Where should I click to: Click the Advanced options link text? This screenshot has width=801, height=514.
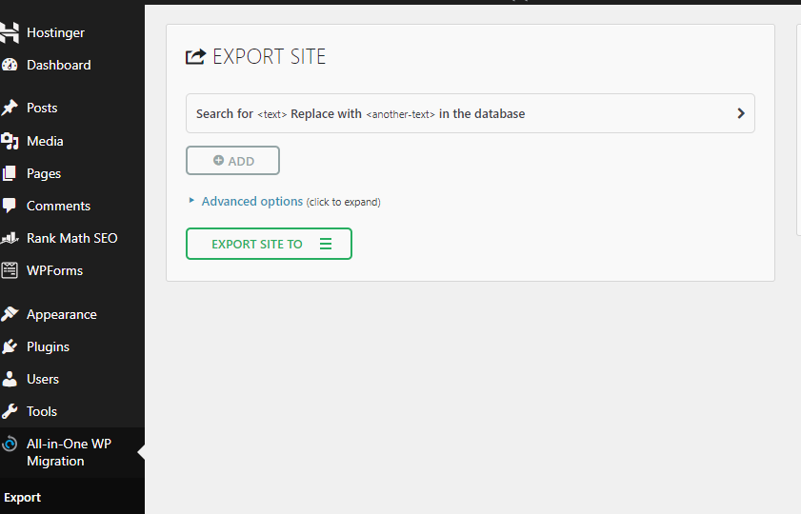252,202
